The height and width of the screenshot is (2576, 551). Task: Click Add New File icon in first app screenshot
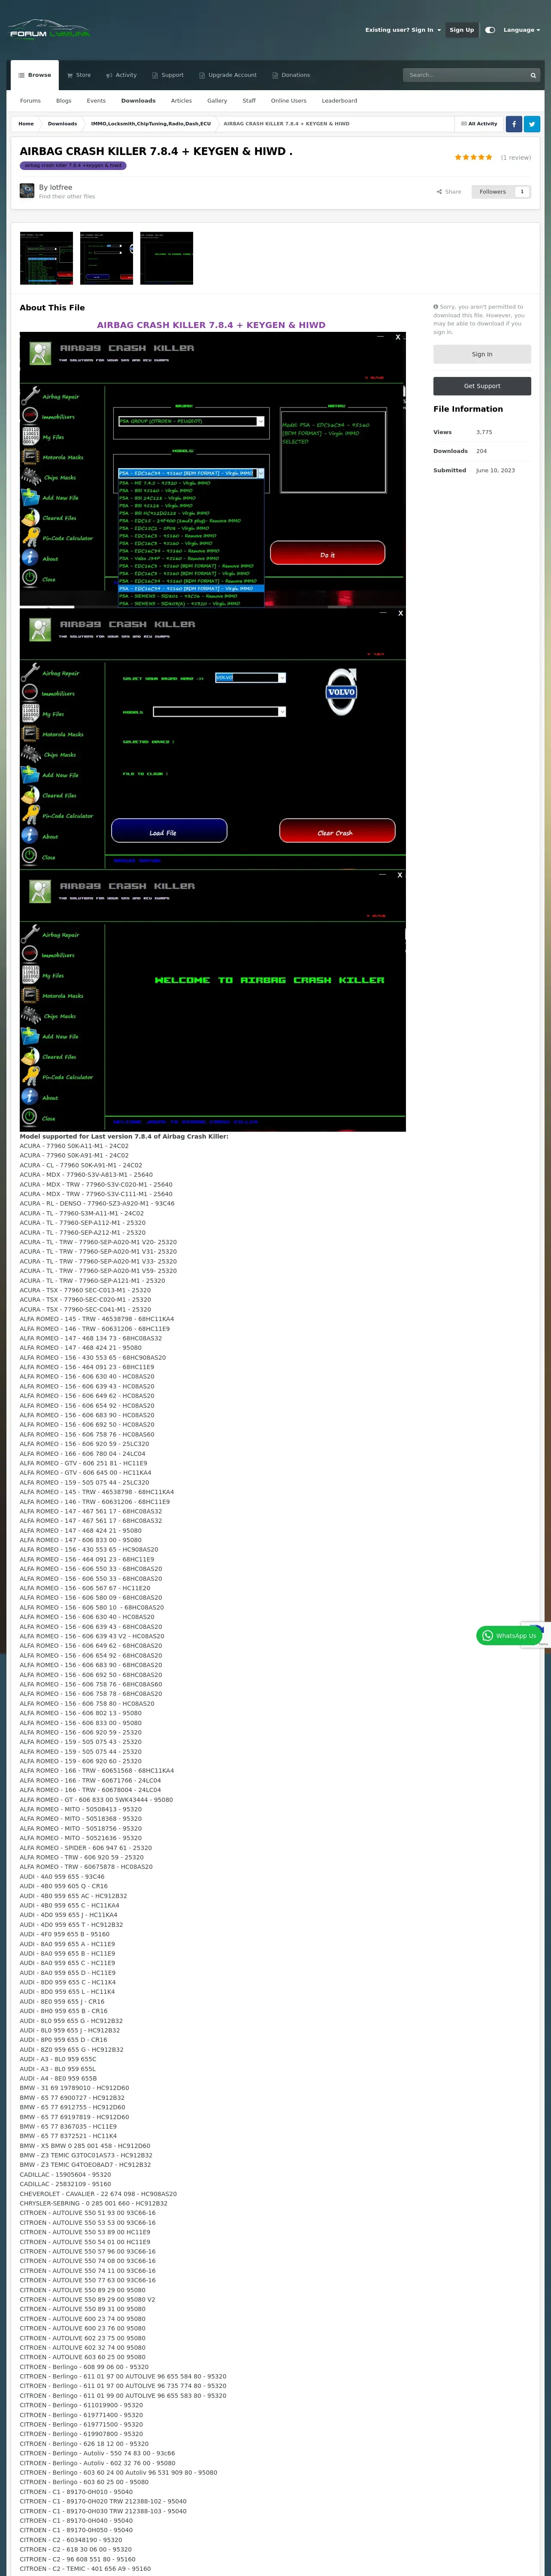tap(31, 497)
